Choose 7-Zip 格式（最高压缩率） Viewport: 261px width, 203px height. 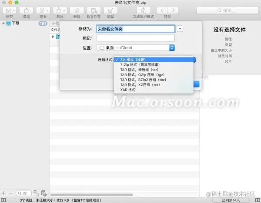(x=154, y=64)
